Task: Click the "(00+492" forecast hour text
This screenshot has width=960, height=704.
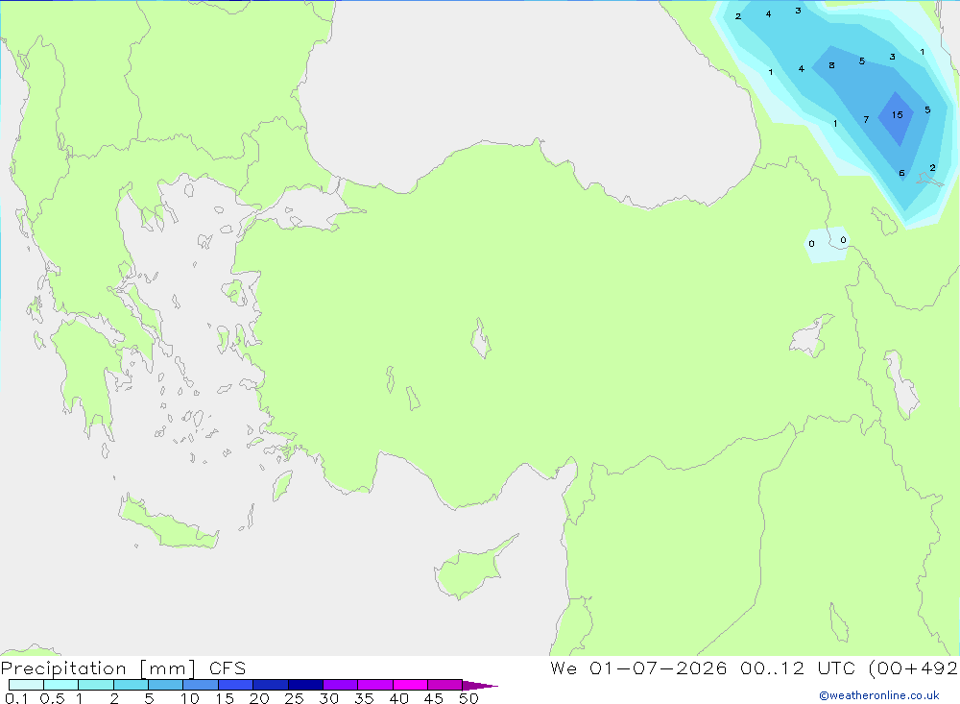Action: click(x=914, y=668)
